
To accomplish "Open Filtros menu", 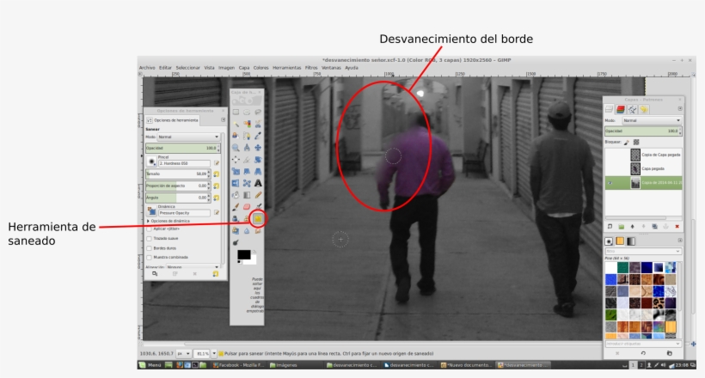I will [311, 68].
